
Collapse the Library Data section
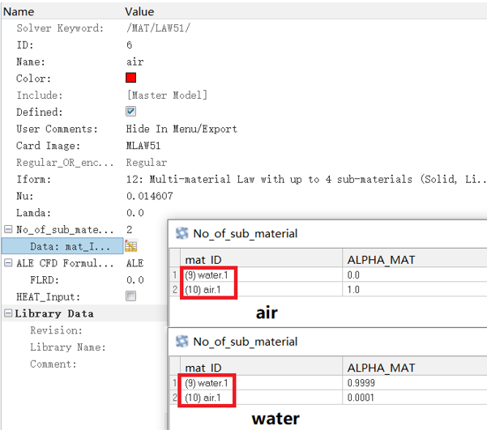(8, 313)
